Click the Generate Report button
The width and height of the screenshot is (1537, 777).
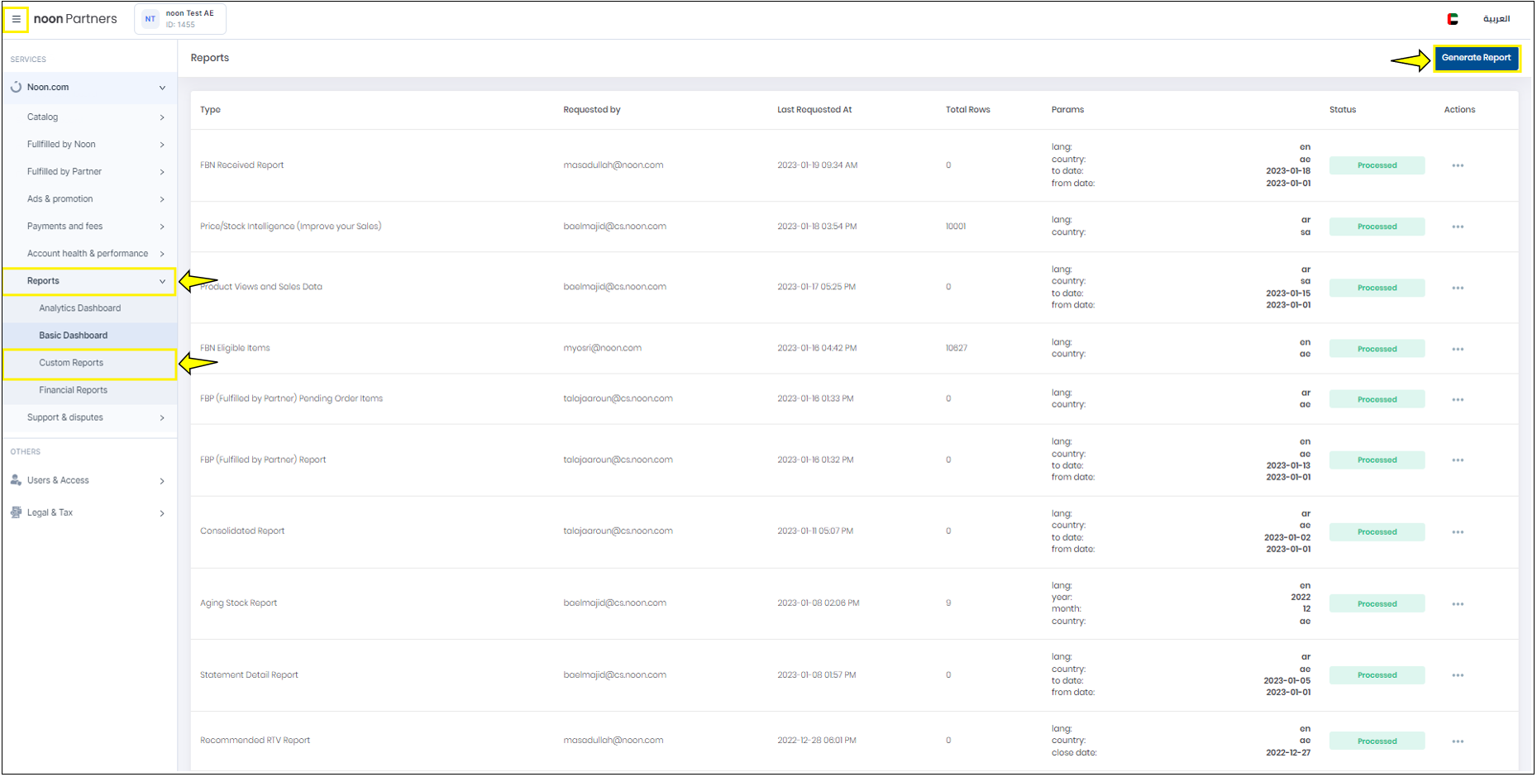[1476, 58]
